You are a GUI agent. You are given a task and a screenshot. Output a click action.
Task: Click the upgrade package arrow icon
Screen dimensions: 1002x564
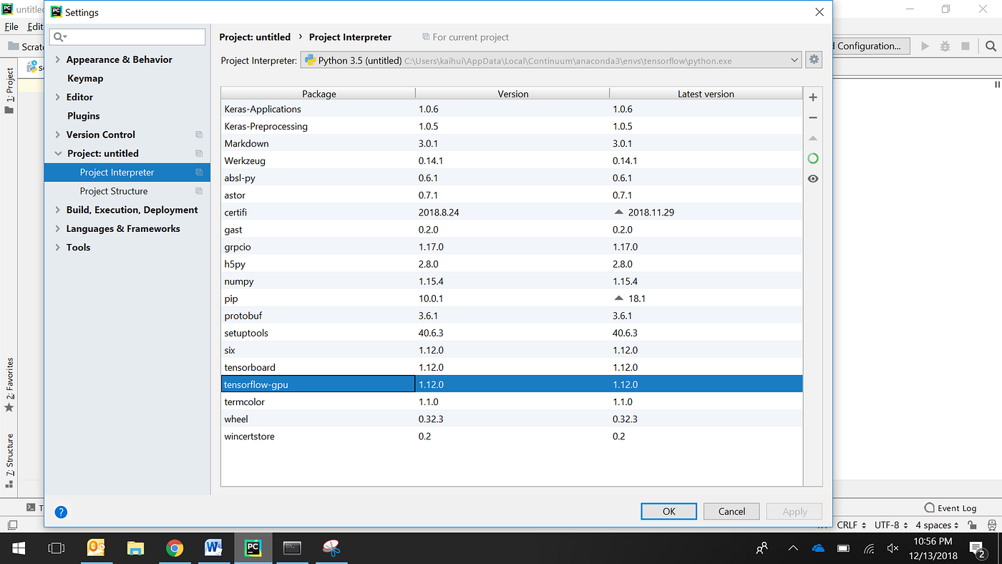[812, 138]
